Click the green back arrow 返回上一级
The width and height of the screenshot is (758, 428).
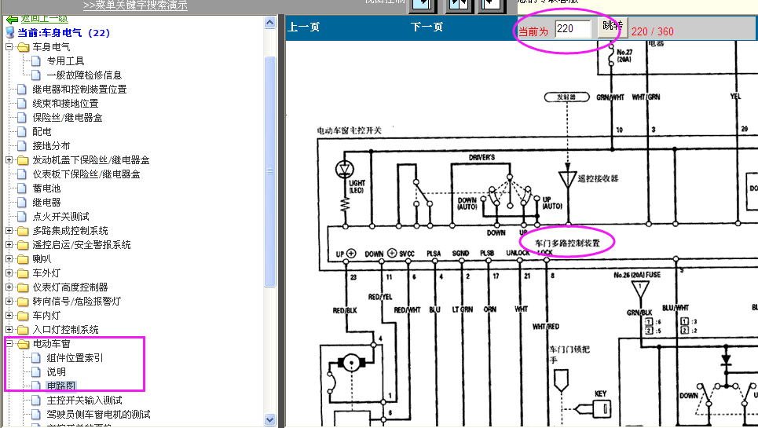12,20
